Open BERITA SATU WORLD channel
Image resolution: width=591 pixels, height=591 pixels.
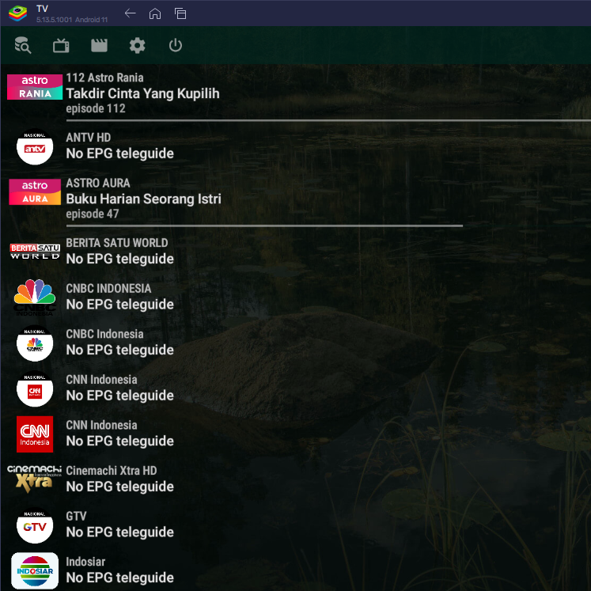click(117, 243)
